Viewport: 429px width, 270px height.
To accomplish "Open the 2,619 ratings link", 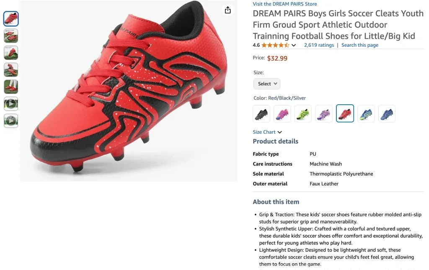I will pos(319,45).
